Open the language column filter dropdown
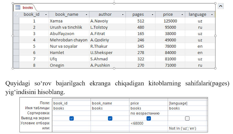 click(212, 15)
